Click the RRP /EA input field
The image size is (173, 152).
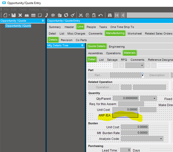point(125,115)
